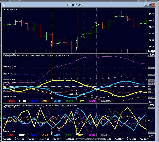Click the Market label in strength panel
The image size is (159, 142).
pyautogui.click(x=107, y=101)
